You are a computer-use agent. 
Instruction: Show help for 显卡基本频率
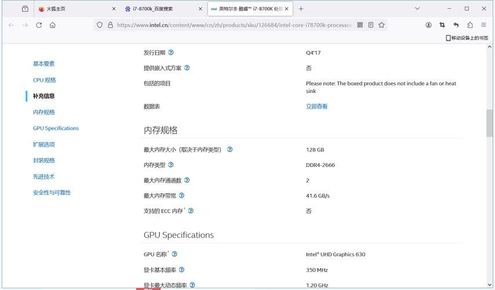(181, 270)
